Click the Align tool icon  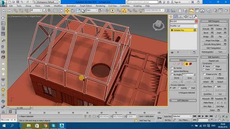click(x=173, y=10)
